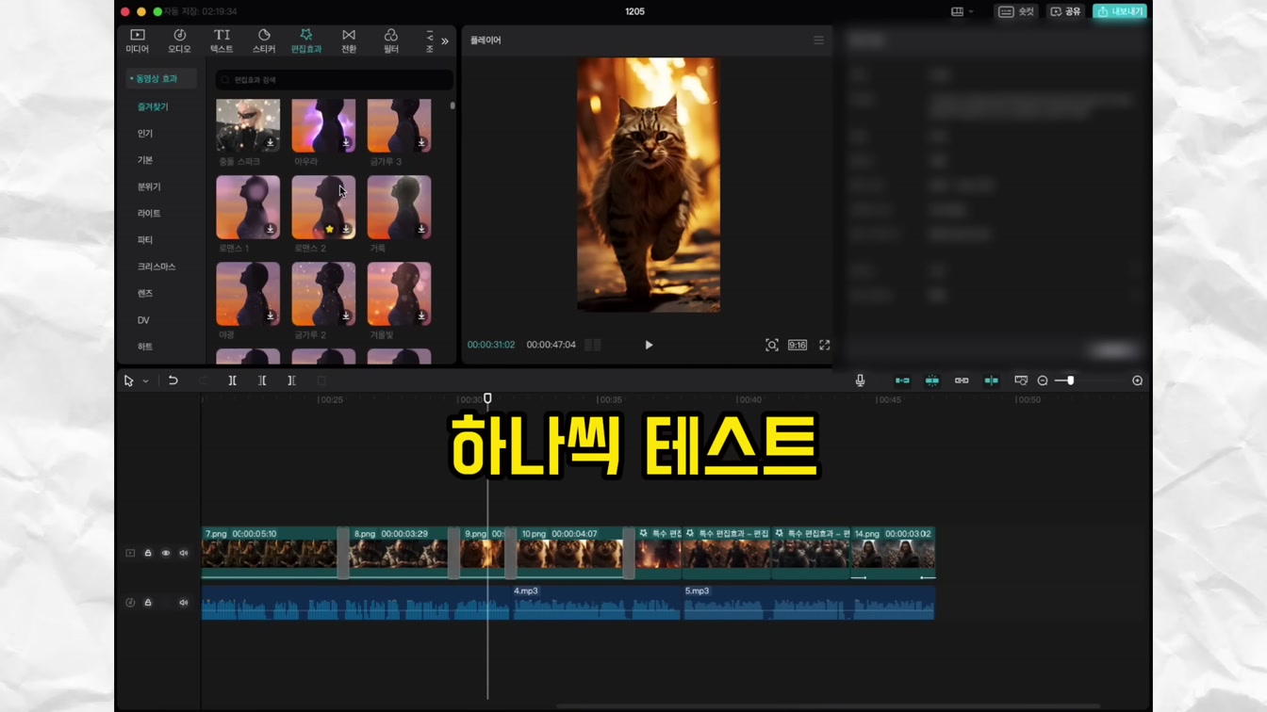The height and width of the screenshot is (712, 1267).
Task: Select the 라이트 light category
Action: pos(149,214)
